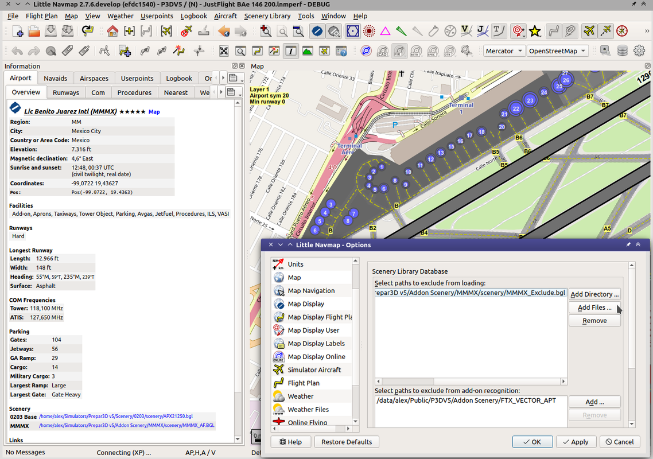The image size is (653, 459).
Task: Open the MMMX_AF.BGL scenery link
Action: (127, 425)
